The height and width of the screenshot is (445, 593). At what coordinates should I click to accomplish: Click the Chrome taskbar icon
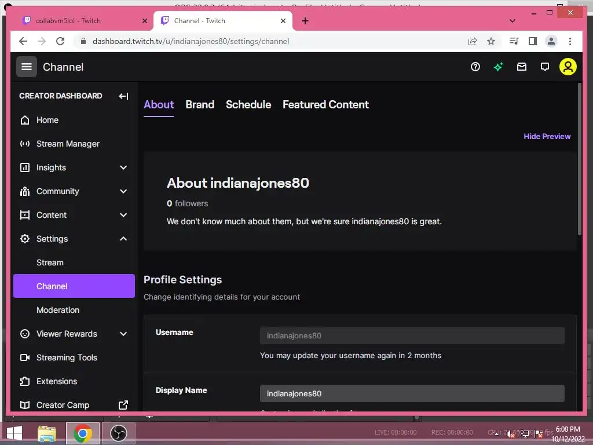82,433
